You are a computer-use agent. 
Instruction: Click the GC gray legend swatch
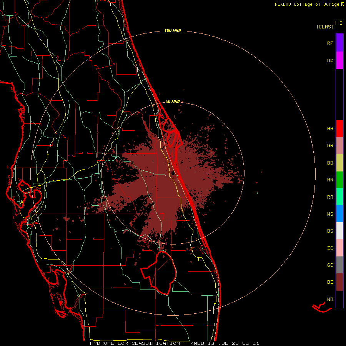coord(339,265)
